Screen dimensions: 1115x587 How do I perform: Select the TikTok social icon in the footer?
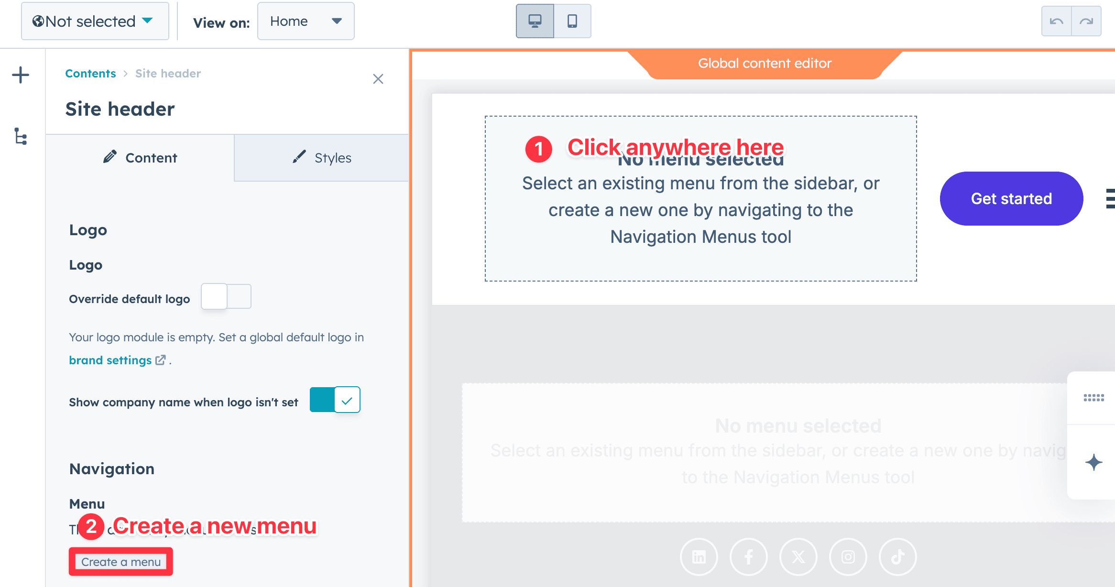(897, 556)
